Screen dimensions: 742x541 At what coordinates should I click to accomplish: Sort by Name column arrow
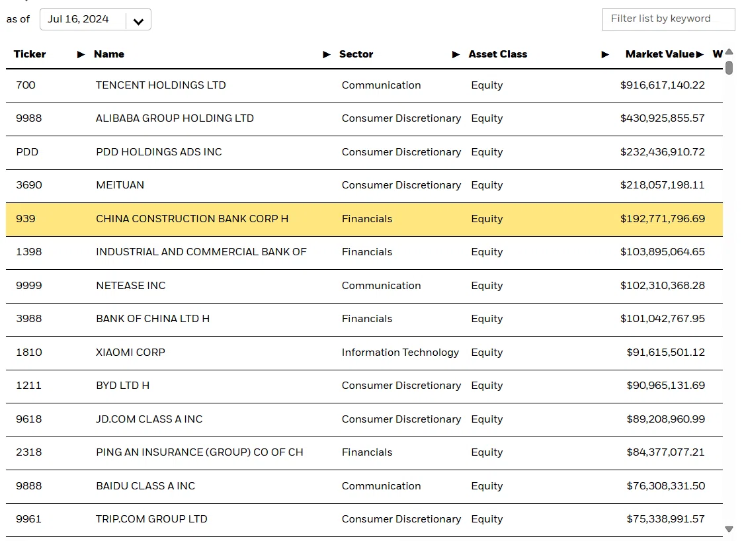pyautogui.click(x=327, y=54)
